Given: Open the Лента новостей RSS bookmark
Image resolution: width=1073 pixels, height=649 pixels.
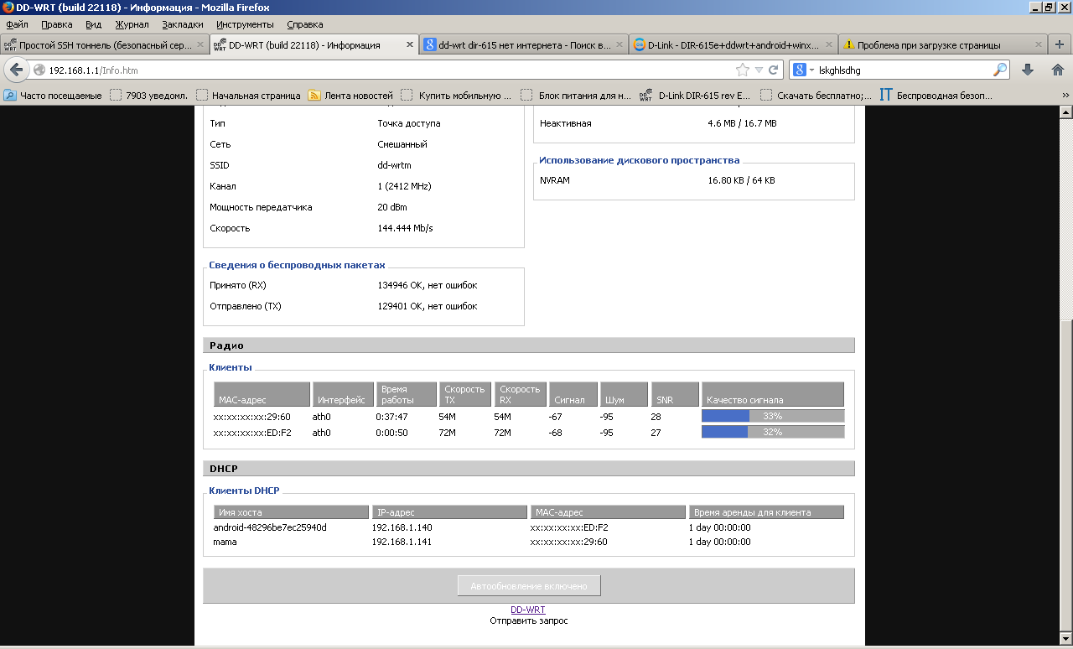Looking at the screenshot, I should [x=350, y=96].
